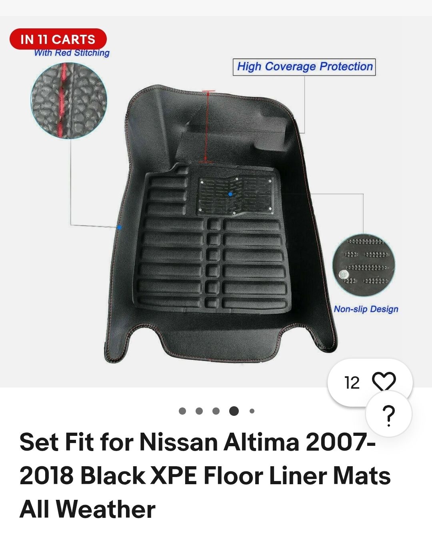The image size is (432, 535).
Task: Tap the IN 11 CARTS badge
Action: point(58,39)
